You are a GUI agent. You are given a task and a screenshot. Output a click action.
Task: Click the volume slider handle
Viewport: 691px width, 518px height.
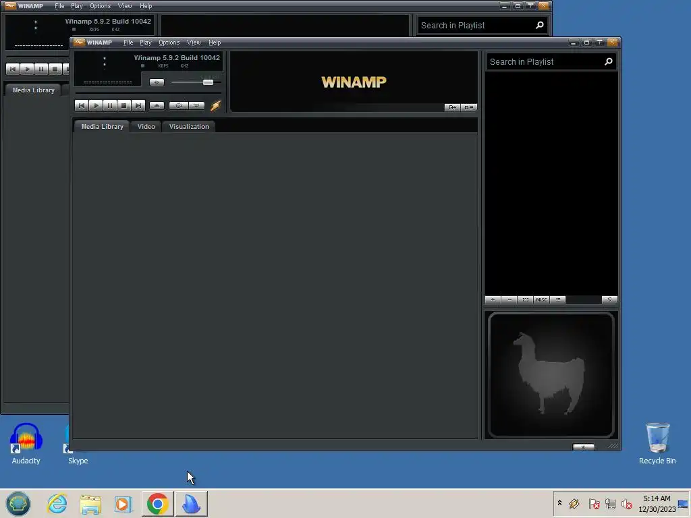[x=208, y=82]
